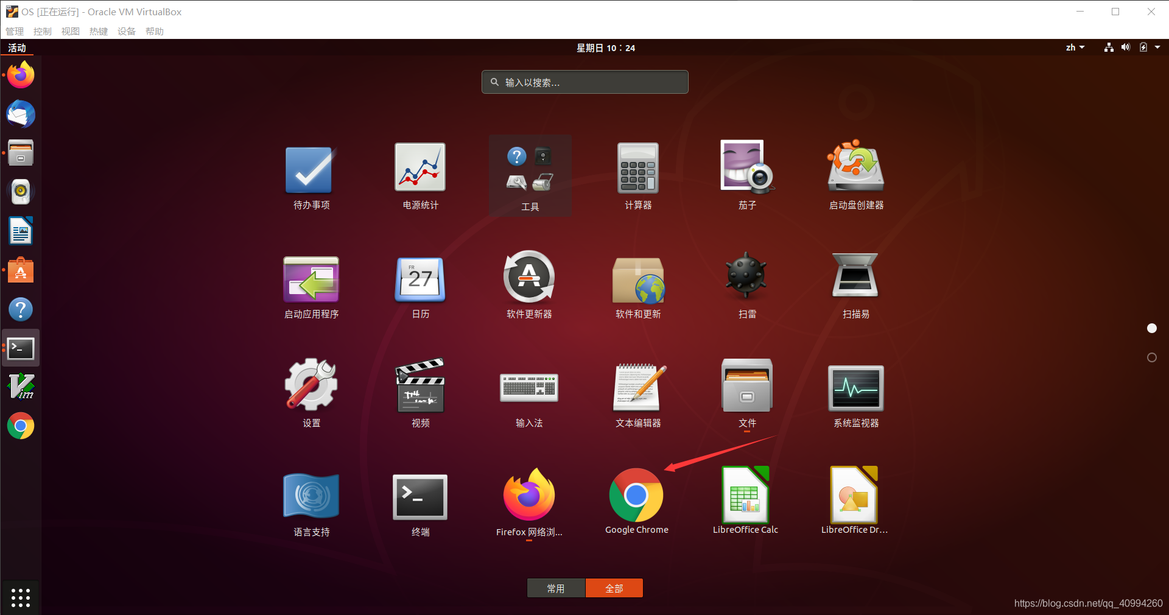
Task: Launch the 视频 videos player
Action: click(x=420, y=393)
